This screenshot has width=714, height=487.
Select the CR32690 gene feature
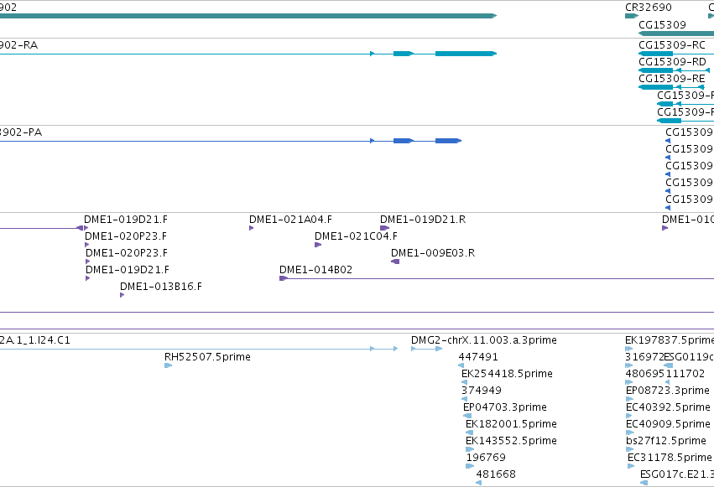pyautogui.click(x=648, y=8)
